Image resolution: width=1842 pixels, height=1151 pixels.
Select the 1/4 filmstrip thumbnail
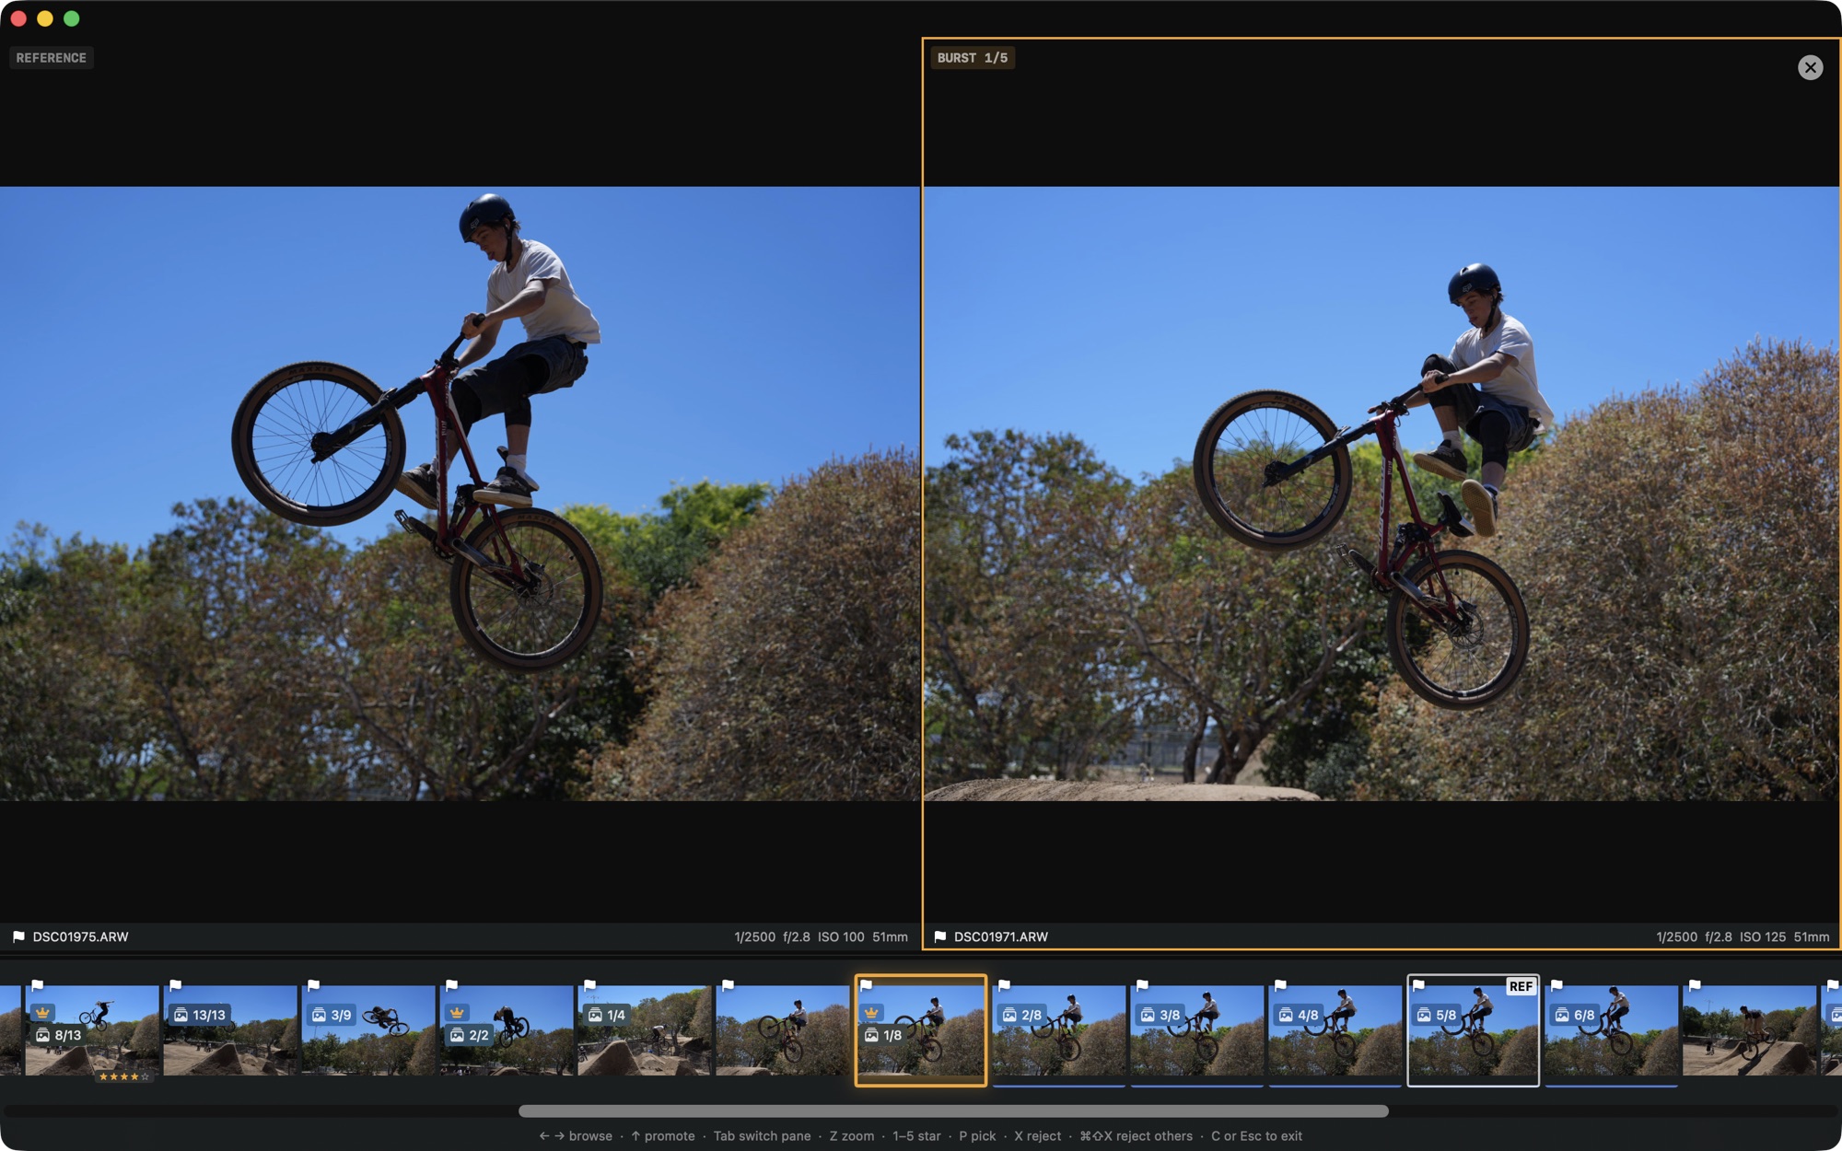(x=645, y=1030)
